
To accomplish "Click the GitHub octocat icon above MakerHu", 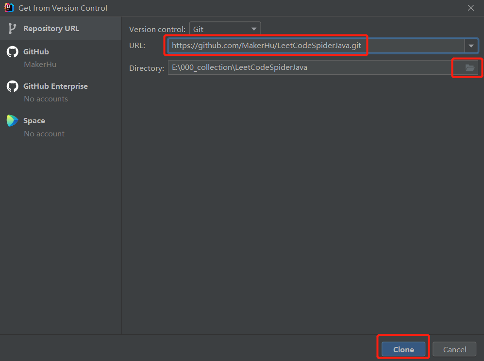I will (12, 52).
